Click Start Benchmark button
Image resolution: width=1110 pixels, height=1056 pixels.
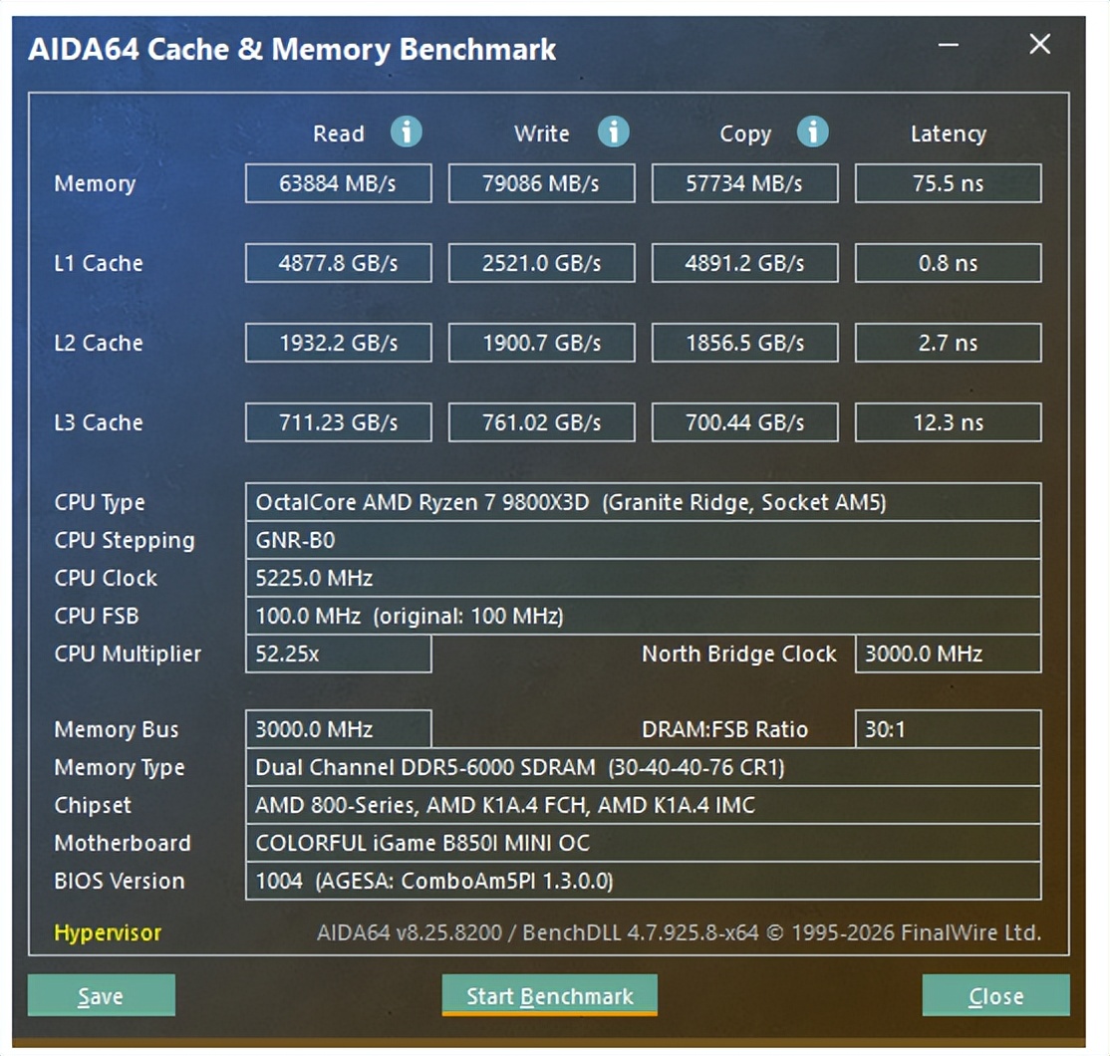(x=549, y=995)
